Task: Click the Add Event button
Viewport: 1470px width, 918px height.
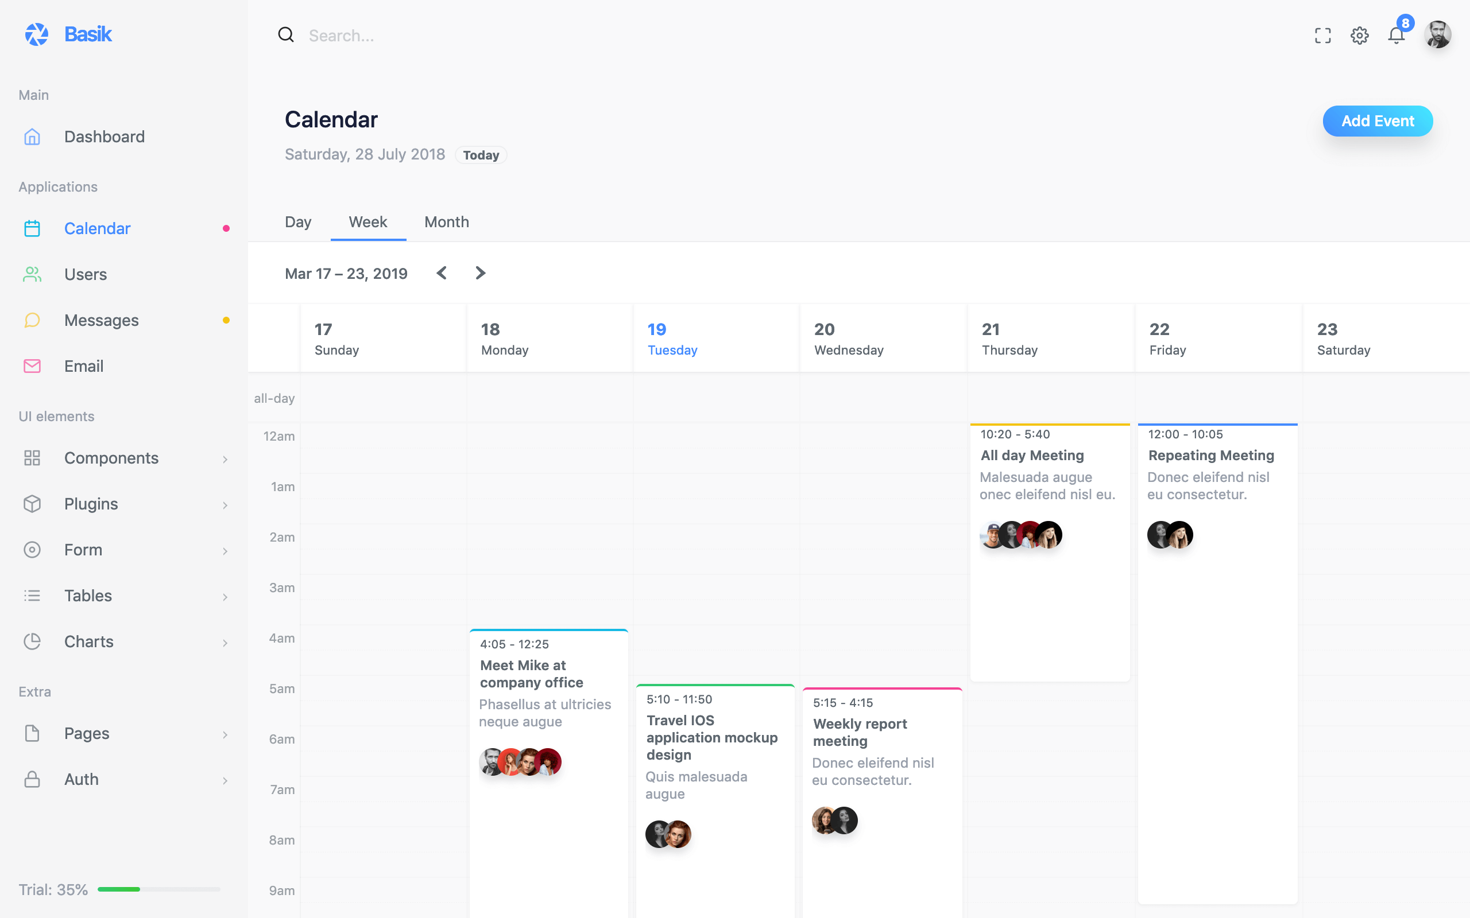Action: tap(1378, 121)
